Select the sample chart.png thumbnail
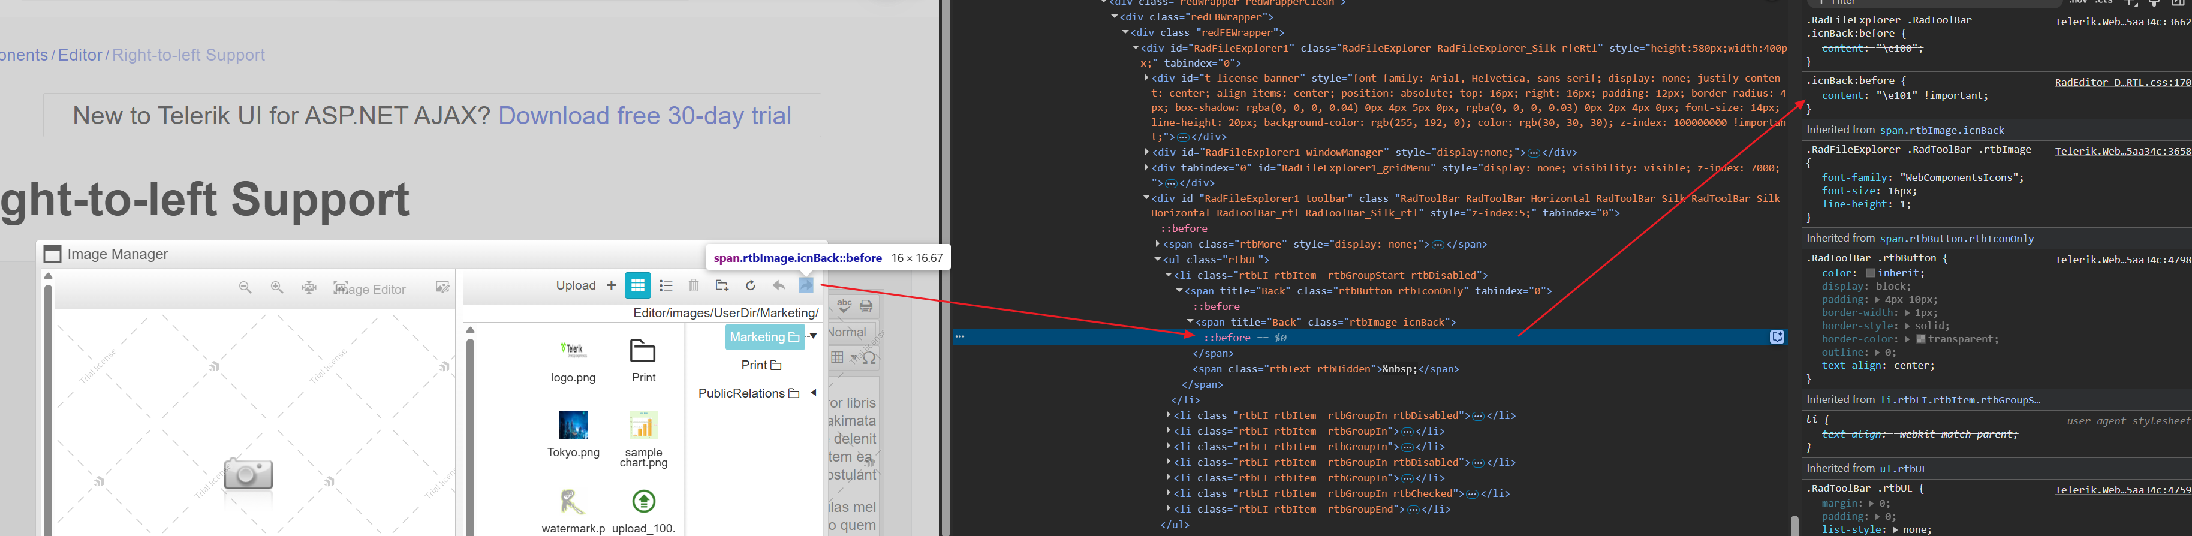 643,439
